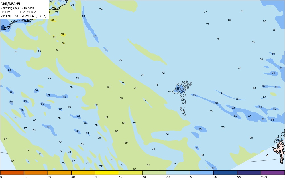Click the 40–50 bright yellow legend swatch
Viewport: 285px width, 179px height.
pos(107,173)
